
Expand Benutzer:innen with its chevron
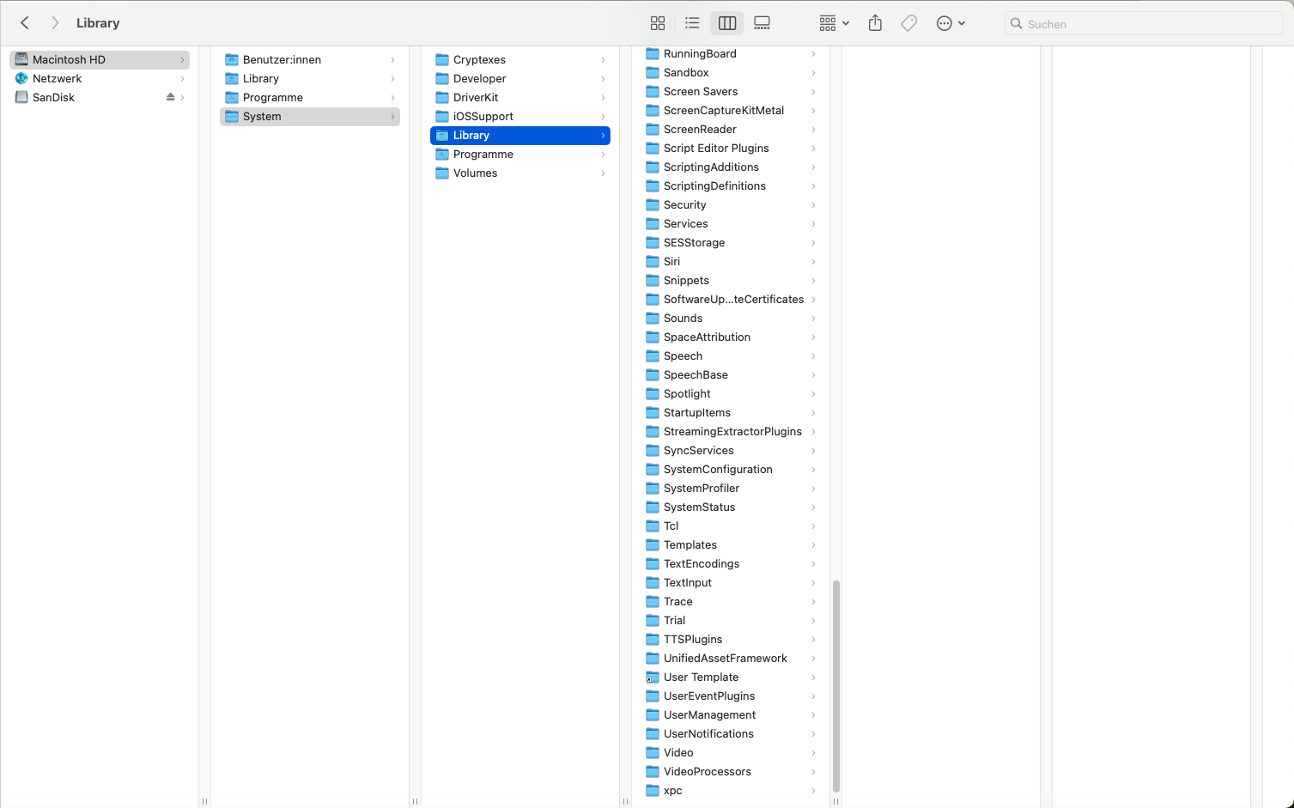coord(392,59)
